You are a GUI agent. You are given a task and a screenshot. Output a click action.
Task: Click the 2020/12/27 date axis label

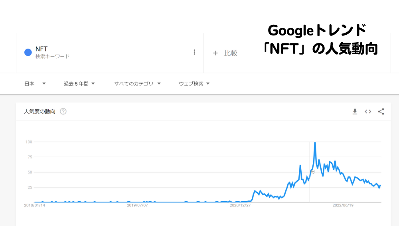coord(240,205)
